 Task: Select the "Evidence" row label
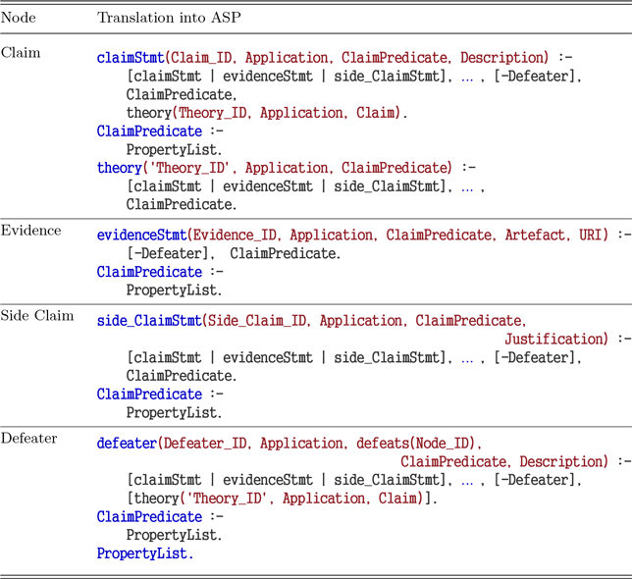click(x=30, y=231)
